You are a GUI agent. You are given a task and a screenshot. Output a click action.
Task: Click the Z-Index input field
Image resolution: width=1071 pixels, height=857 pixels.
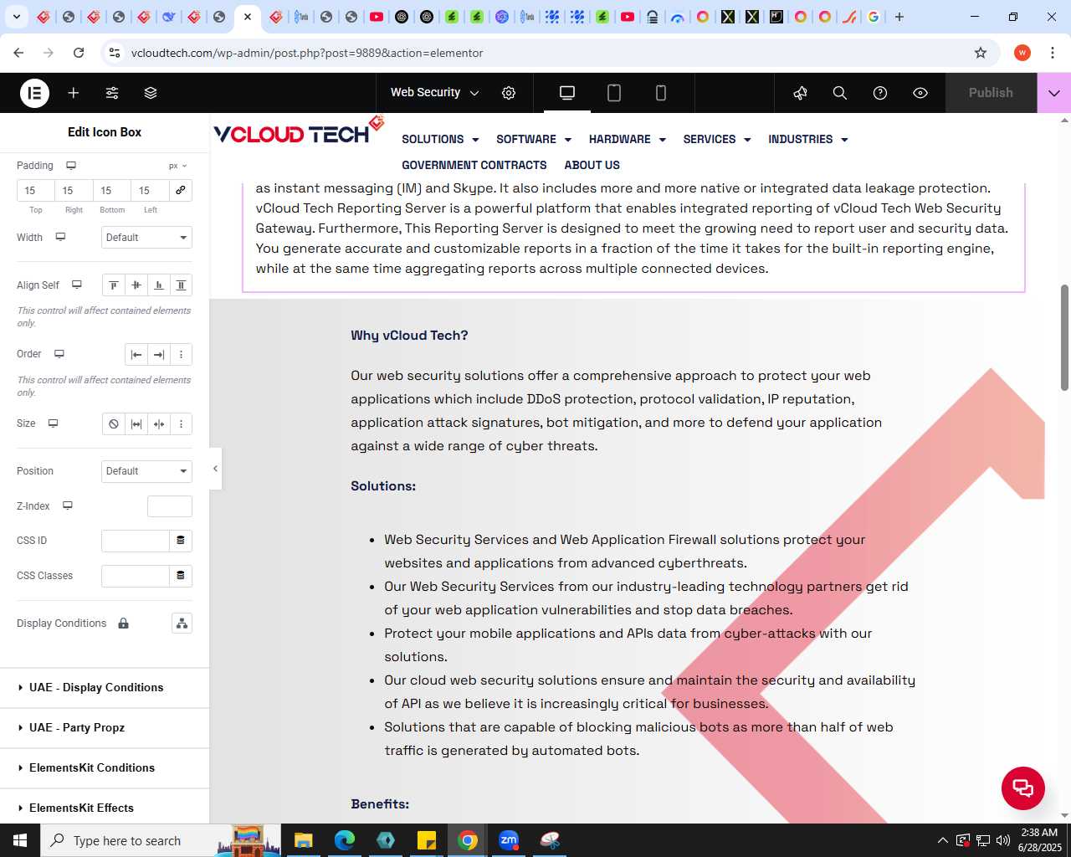point(170,506)
